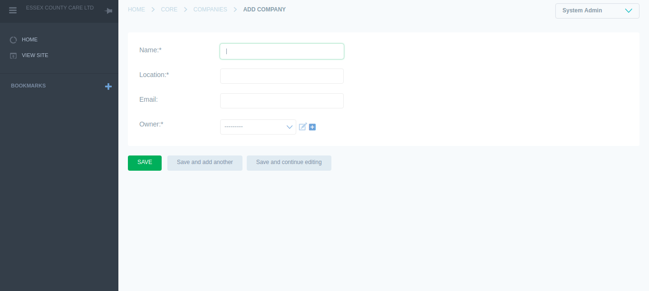Open the hamburger menu in sidebar header
The image size is (649, 291).
tap(13, 10)
